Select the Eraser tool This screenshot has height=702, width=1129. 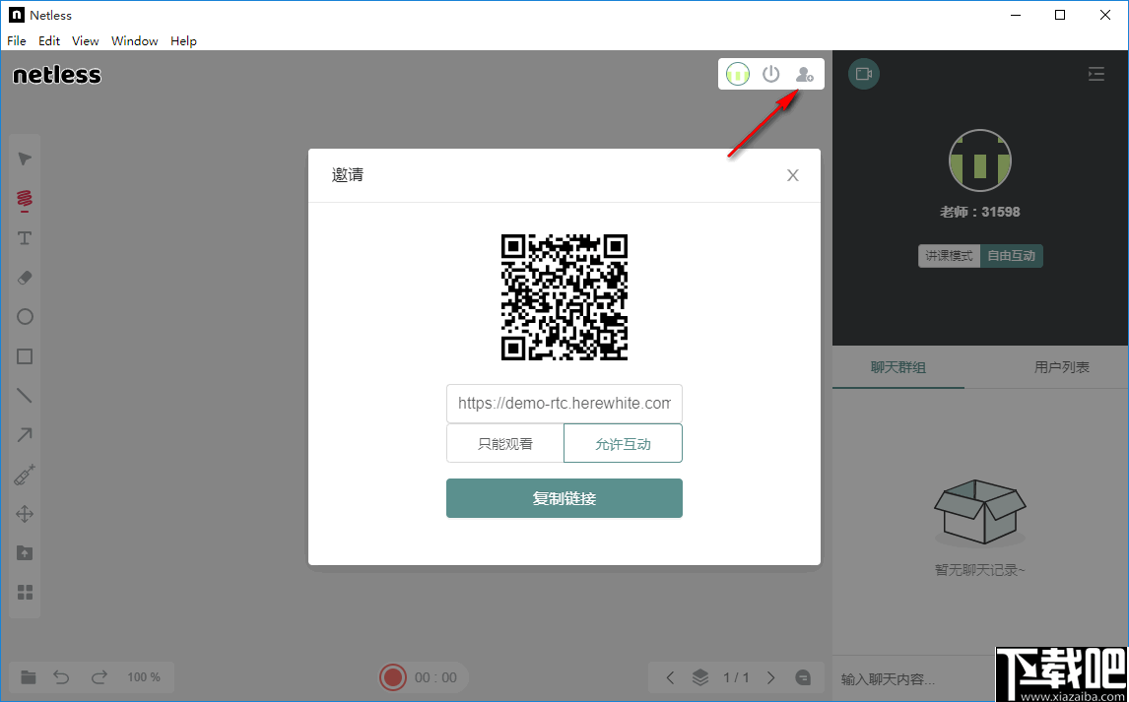(x=25, y=278)
